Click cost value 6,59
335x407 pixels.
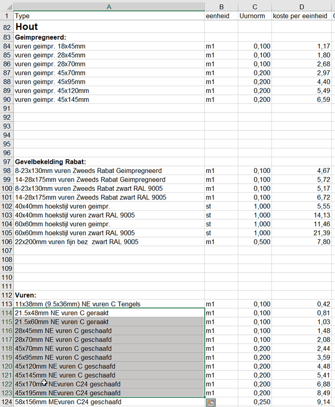coord(301,99)
